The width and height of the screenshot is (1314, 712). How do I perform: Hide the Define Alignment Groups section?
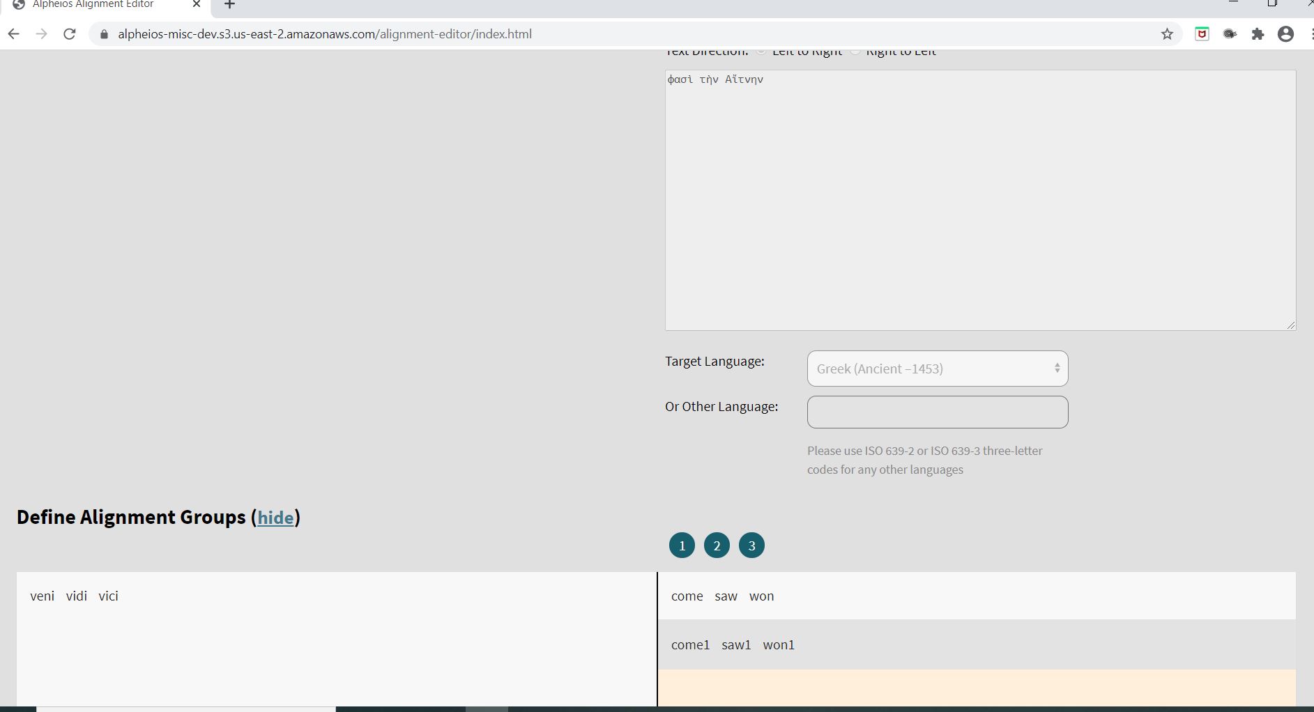(x=276, y=518)
